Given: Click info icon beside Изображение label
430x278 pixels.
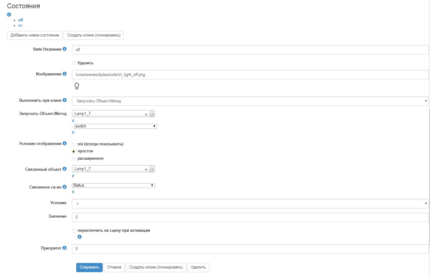Looking at the screenshot, I should coord(65,74).
